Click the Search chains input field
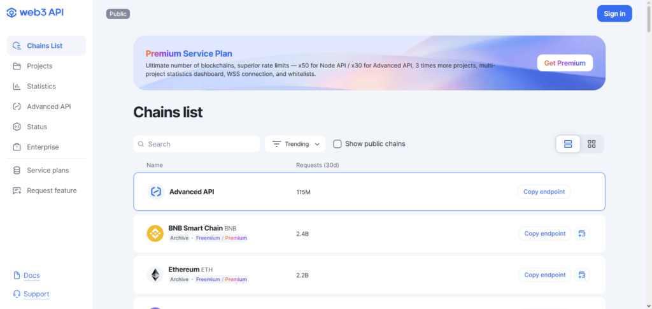 pyautogui.click(x=196, y=144)
